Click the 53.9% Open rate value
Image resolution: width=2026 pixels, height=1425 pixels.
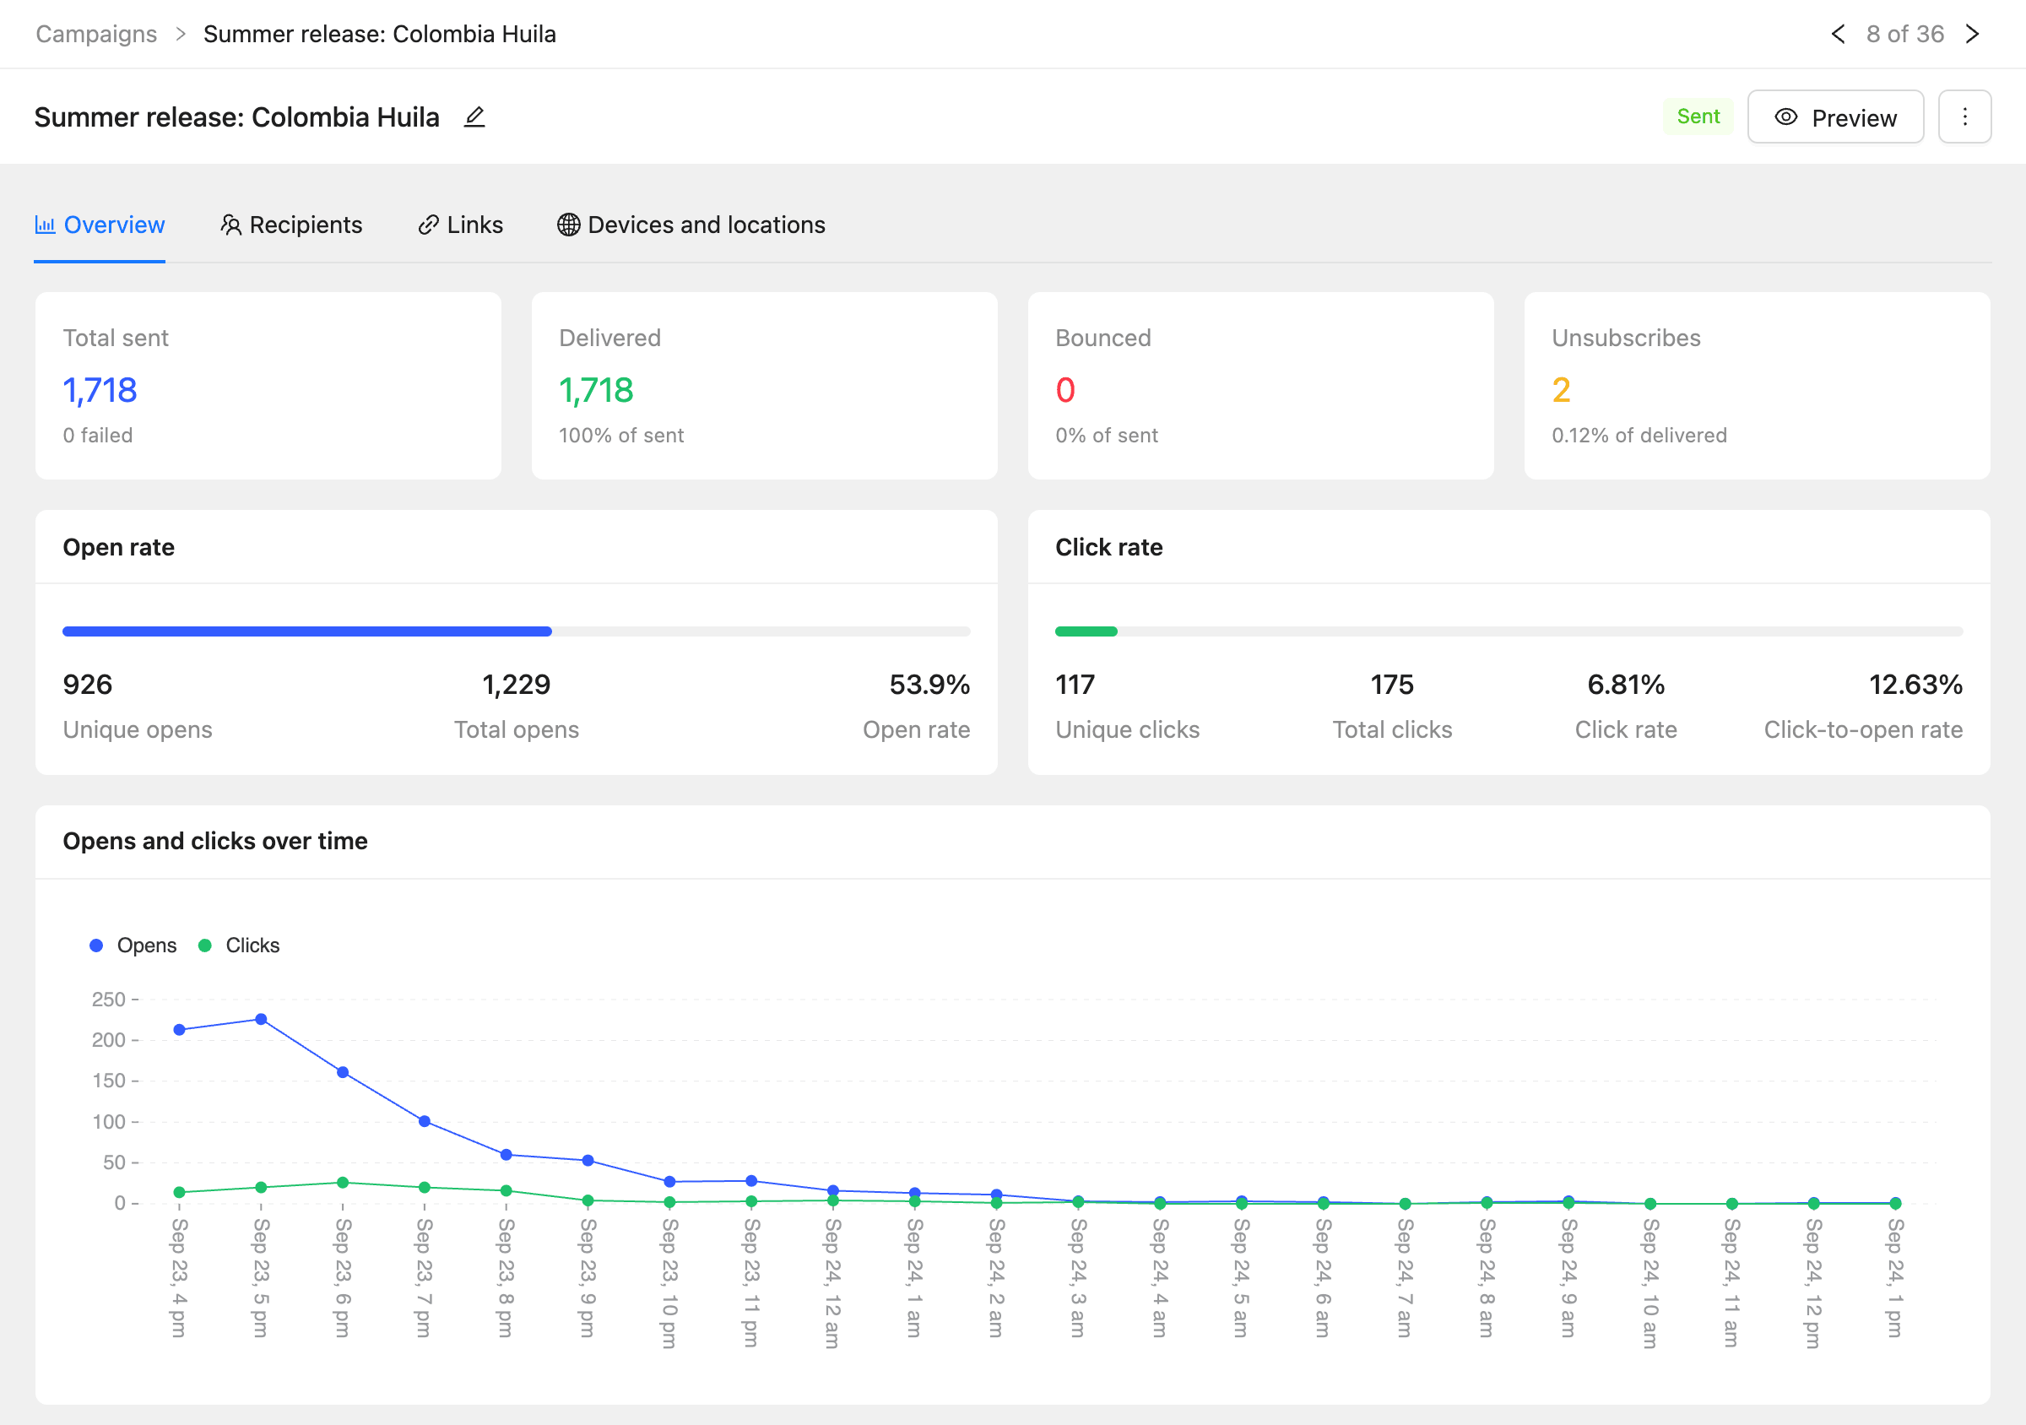click(x=929, y=685)
